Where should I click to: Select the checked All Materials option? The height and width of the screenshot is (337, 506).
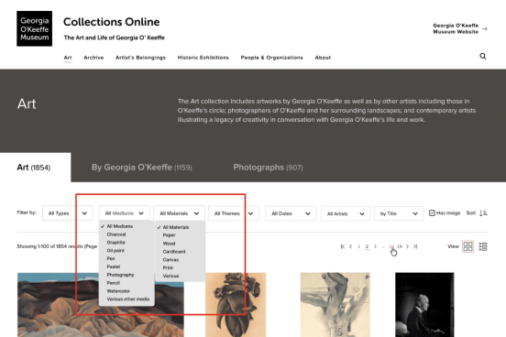[x=176, y=227]
